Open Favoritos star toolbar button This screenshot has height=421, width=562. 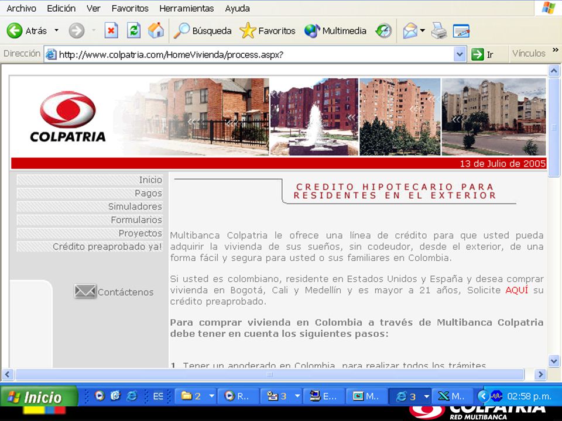point(268,31)
